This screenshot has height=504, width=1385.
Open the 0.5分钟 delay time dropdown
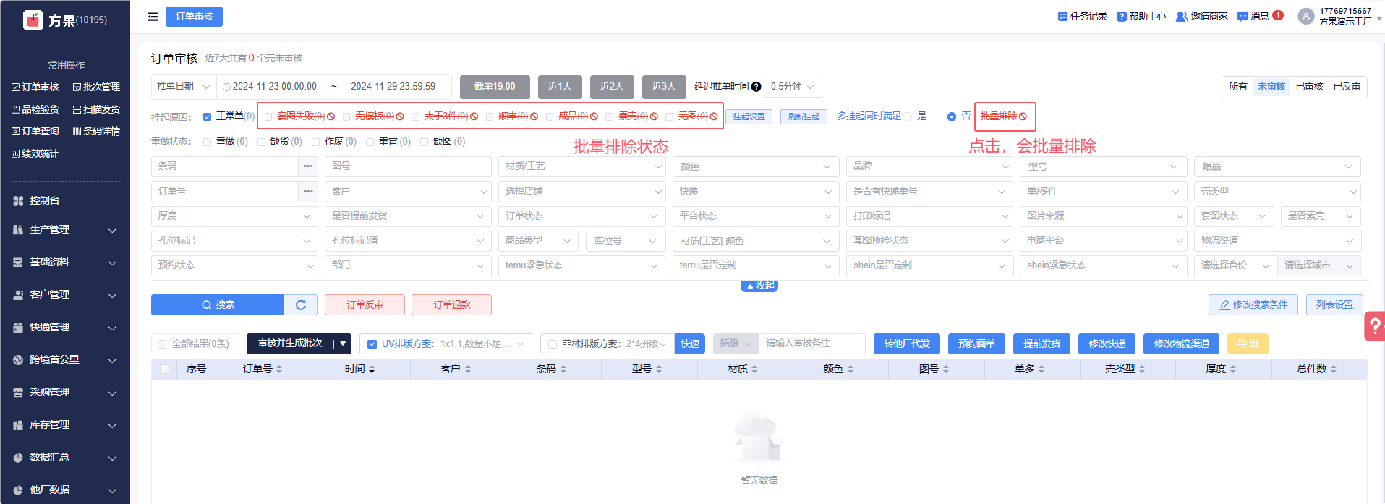pyautogui.click(x=793, y=87)
